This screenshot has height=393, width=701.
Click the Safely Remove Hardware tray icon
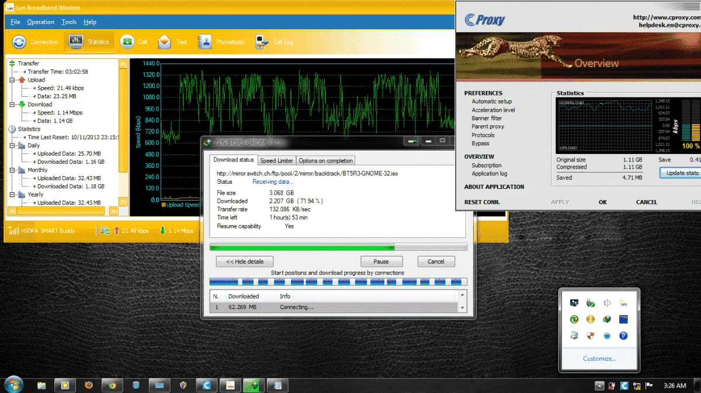[591, 303]
